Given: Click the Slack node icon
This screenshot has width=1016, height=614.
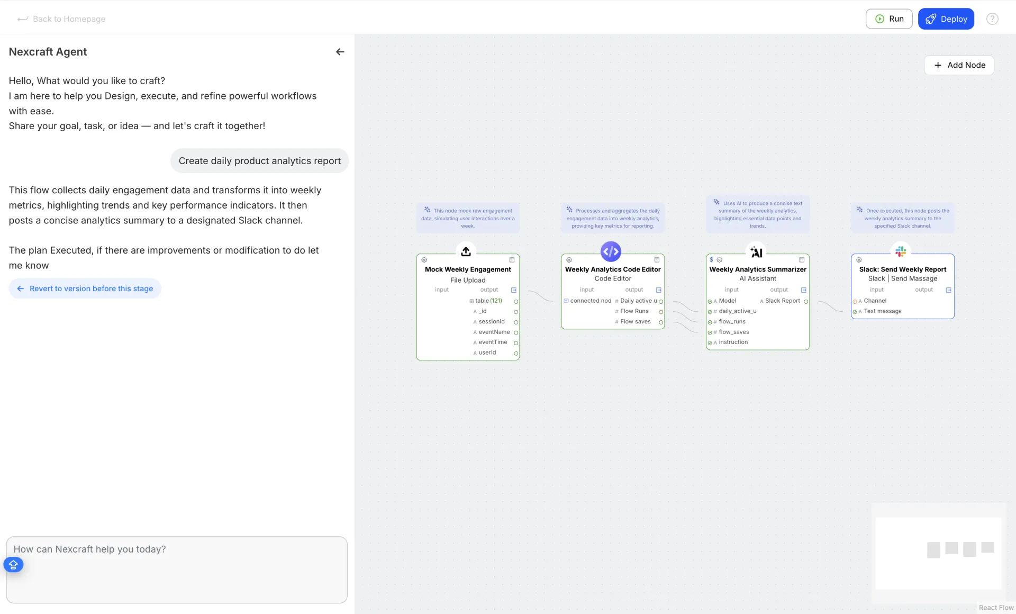Looking at the screenshot, I should pos(901,251).
